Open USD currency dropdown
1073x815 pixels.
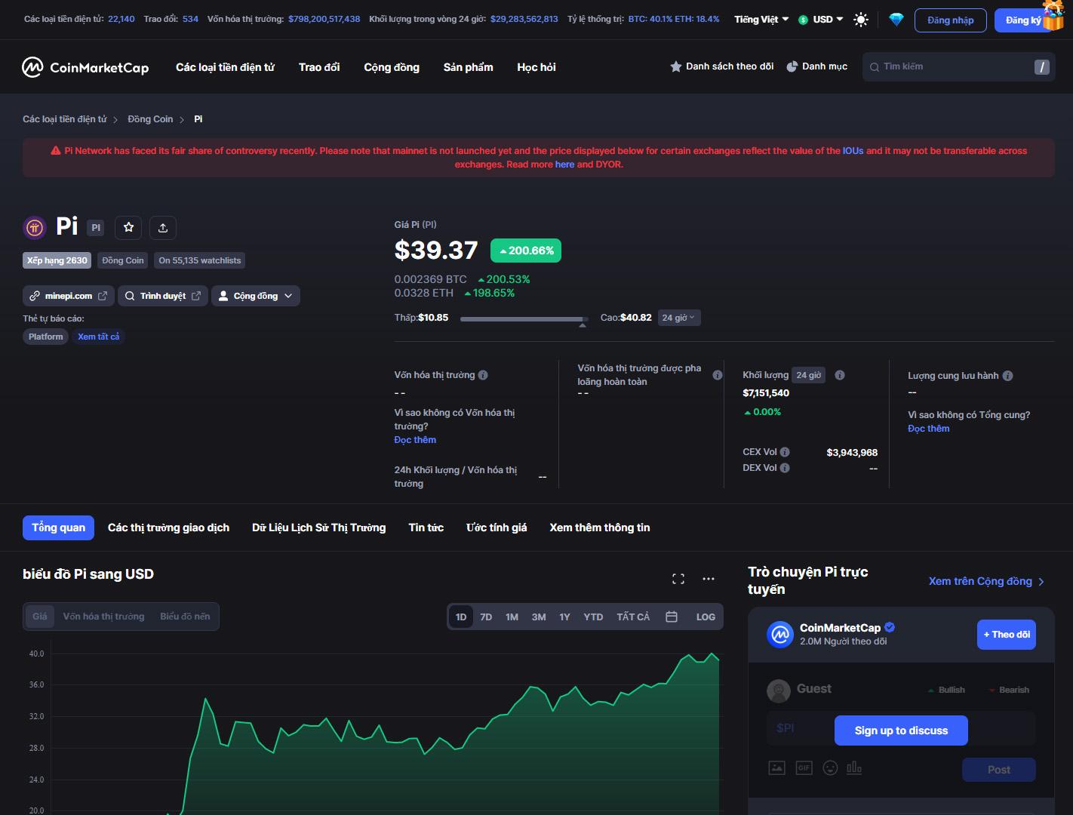(x=821, y=20)
